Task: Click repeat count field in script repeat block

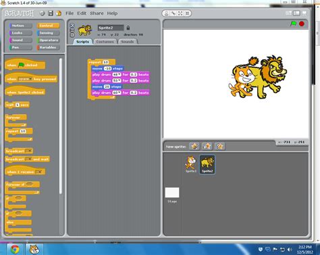Action: point(105,62)
